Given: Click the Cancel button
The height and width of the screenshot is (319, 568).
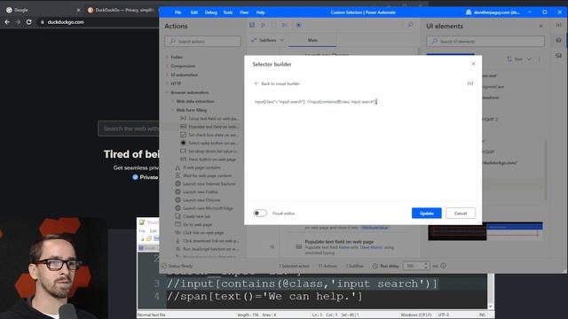Looking at the screenshot, I should pos(461,213).
